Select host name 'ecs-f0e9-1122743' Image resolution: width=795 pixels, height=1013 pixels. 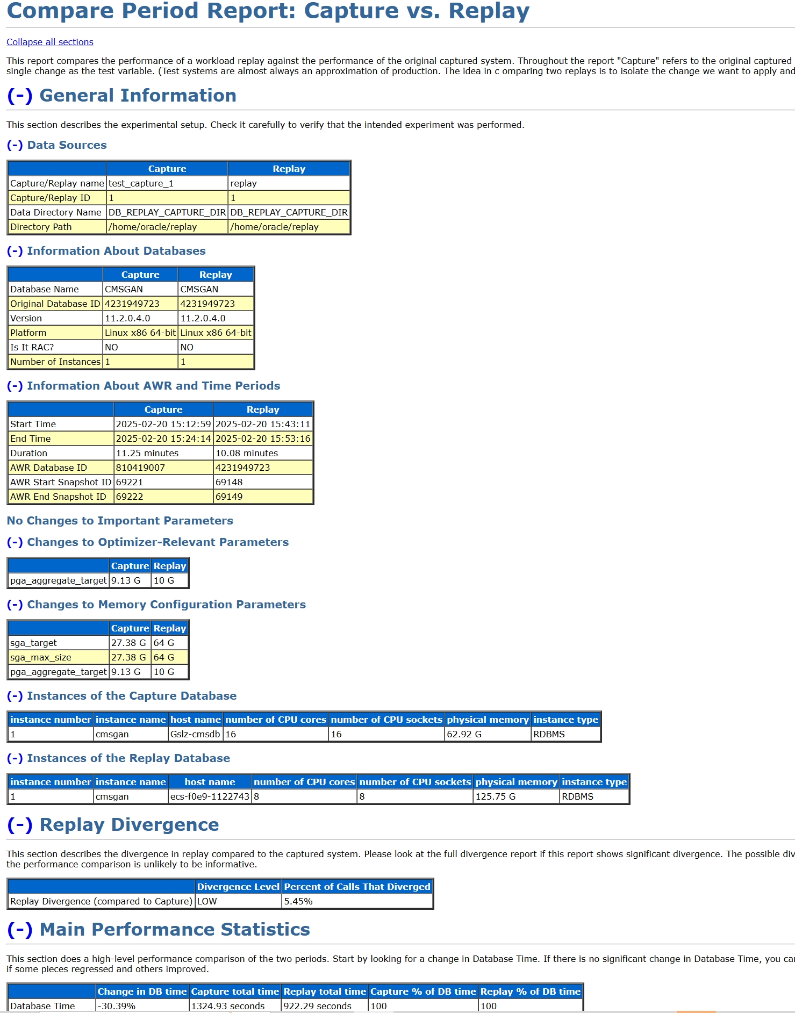coord(210,796)
